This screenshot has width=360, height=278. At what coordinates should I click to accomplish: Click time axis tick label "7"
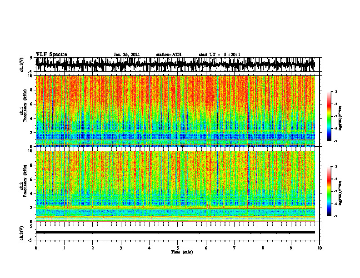[235, 248]
